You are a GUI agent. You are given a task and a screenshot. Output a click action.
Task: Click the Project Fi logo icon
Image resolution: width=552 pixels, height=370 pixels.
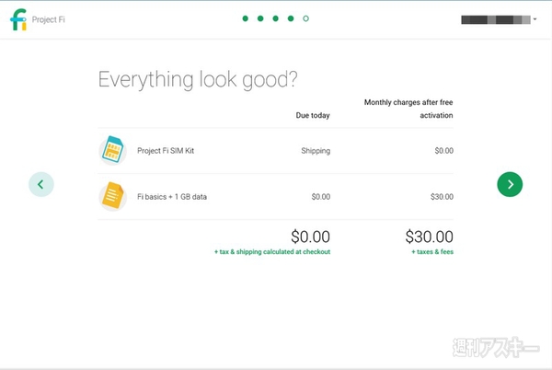tap(18, 19)
